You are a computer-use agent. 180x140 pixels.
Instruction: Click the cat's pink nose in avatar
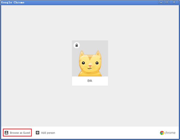point(90,65)
